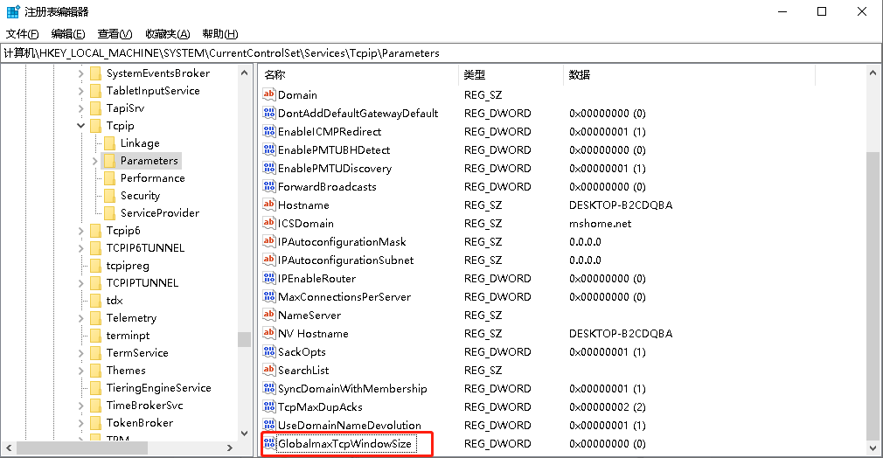Open the 收藏夹(A) menu
Viewport: 883px width, 458px height.
tap(167, 34)
